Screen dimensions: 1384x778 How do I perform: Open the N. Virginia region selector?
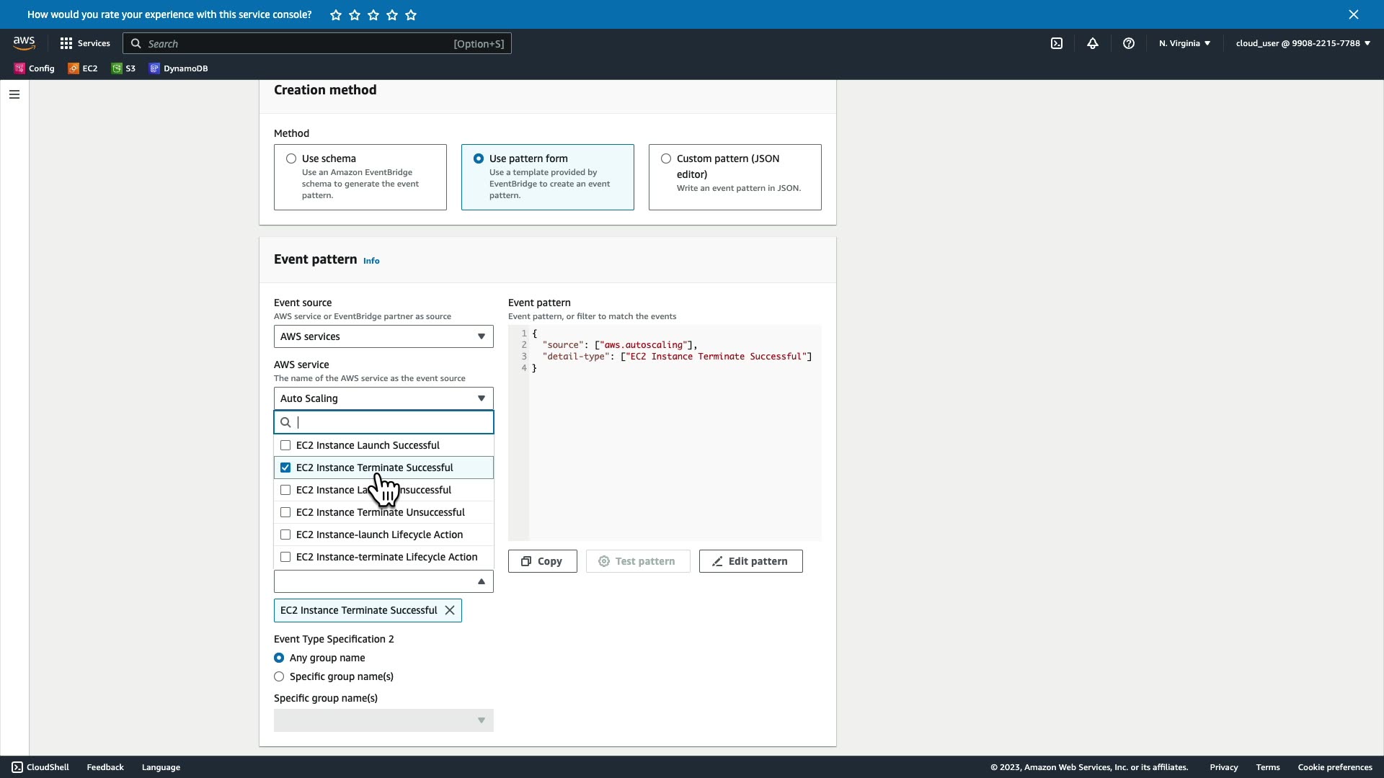point(1184,43)
